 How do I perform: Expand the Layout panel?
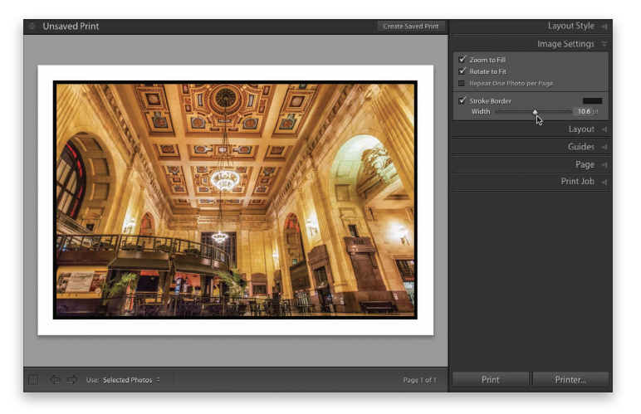pyautogui.click(x=604, y=129)
